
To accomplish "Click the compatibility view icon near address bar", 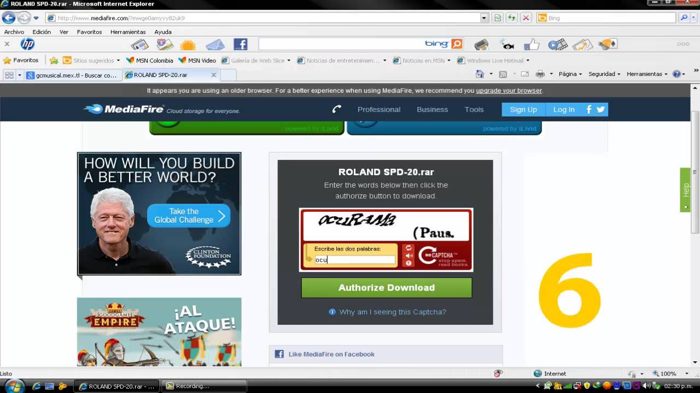I will pos(497,18).
